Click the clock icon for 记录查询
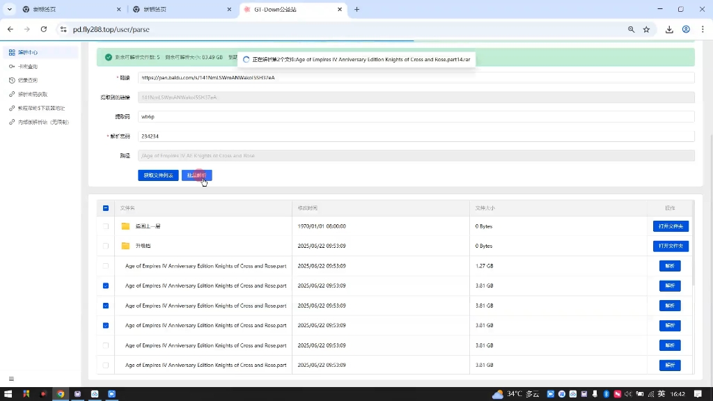The image size is (713, 401). pos(12,80)
